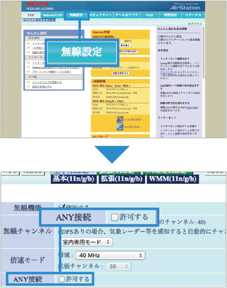Screen dimensions: 227x288
Task: Select the WMM(11n/g/b) tab
Action: (x=173, y=179)
